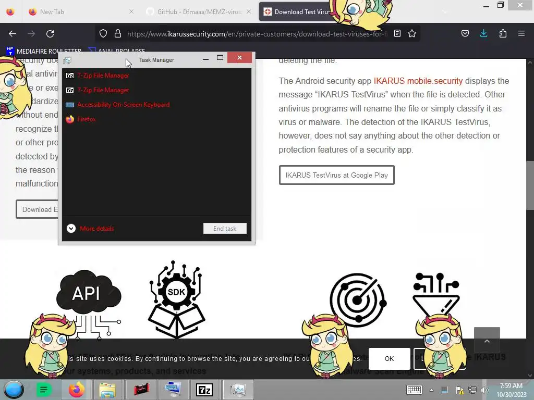
Task: Reload the page in Firefox
Action: 50,34
